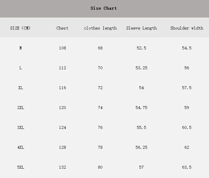Select the SIZE (CM) column header
This screenshot has width=209, height=178.
point(20,28)
